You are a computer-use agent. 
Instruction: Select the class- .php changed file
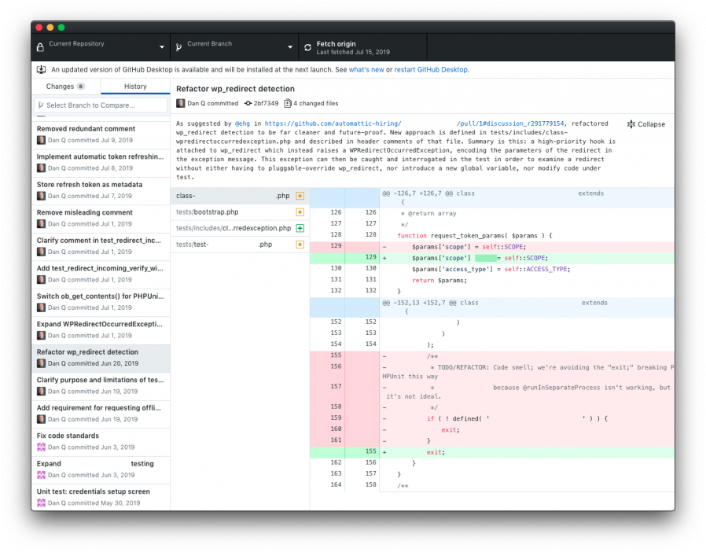(x=240, y=196)
